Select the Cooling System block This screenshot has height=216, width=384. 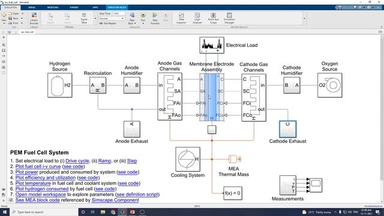188,159
